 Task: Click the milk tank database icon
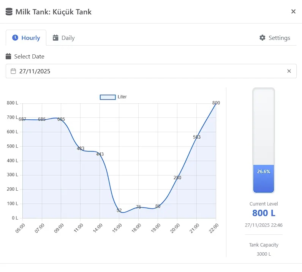click(x=9, y=11)
